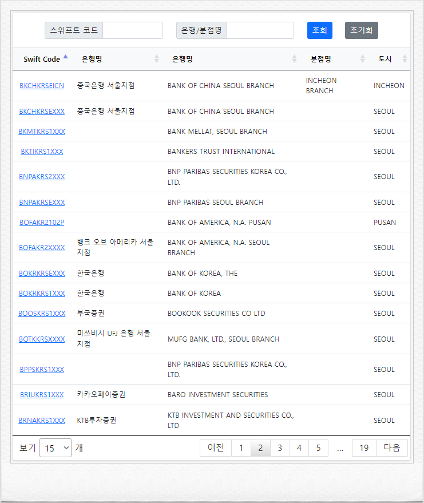This screenshot has height=503, width=424.
Task: Open the BRNAKRS1XXX swift code link
Action: point(42,420)
